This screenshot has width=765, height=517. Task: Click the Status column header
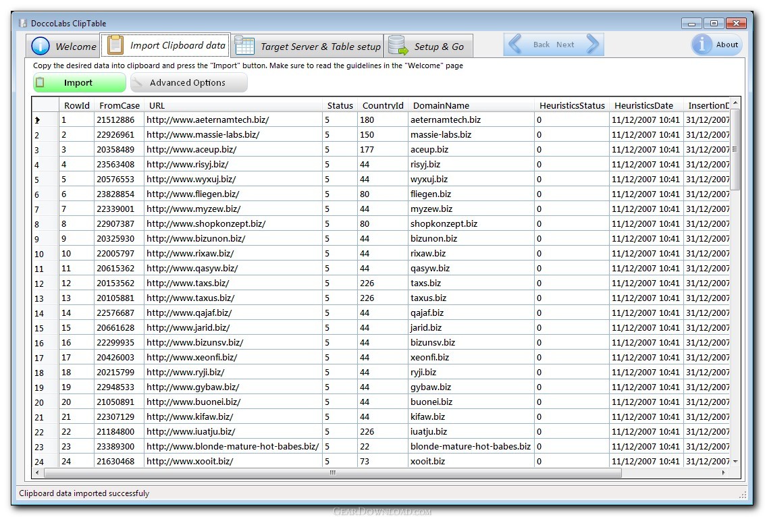pos(340,105)
